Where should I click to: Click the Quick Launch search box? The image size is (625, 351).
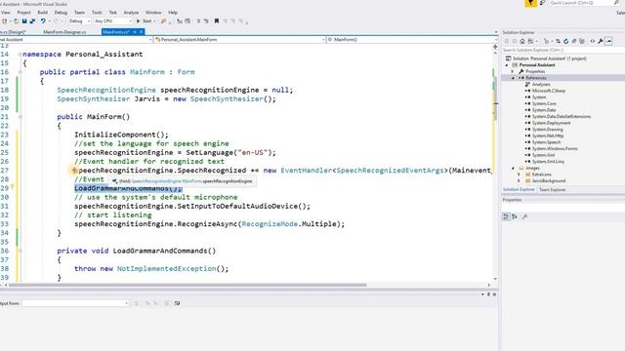coord(584,3)
